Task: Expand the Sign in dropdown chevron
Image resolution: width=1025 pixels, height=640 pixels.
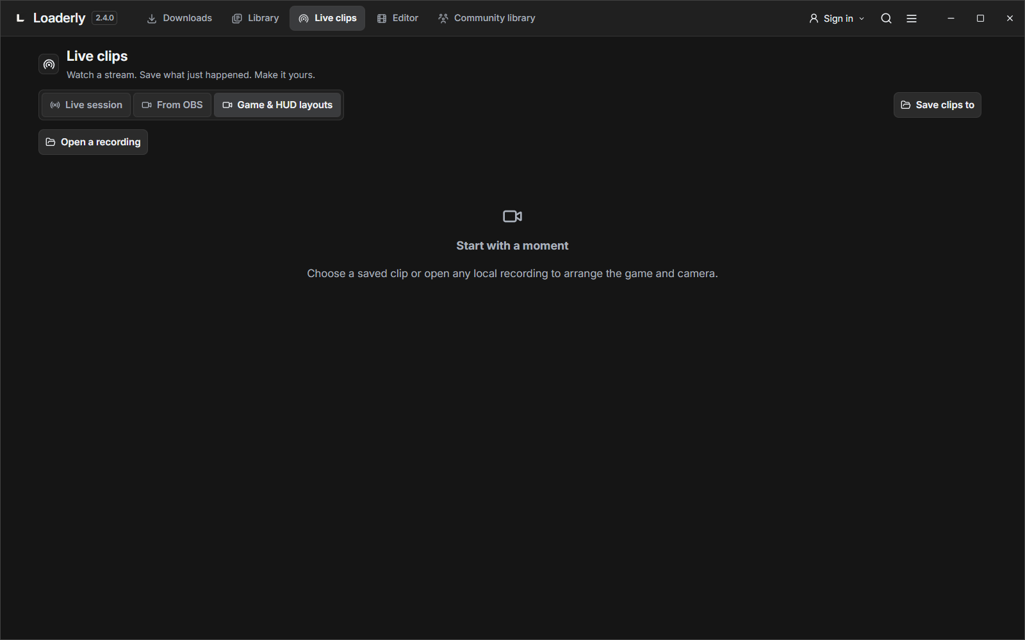Action: tap(862, 19)
